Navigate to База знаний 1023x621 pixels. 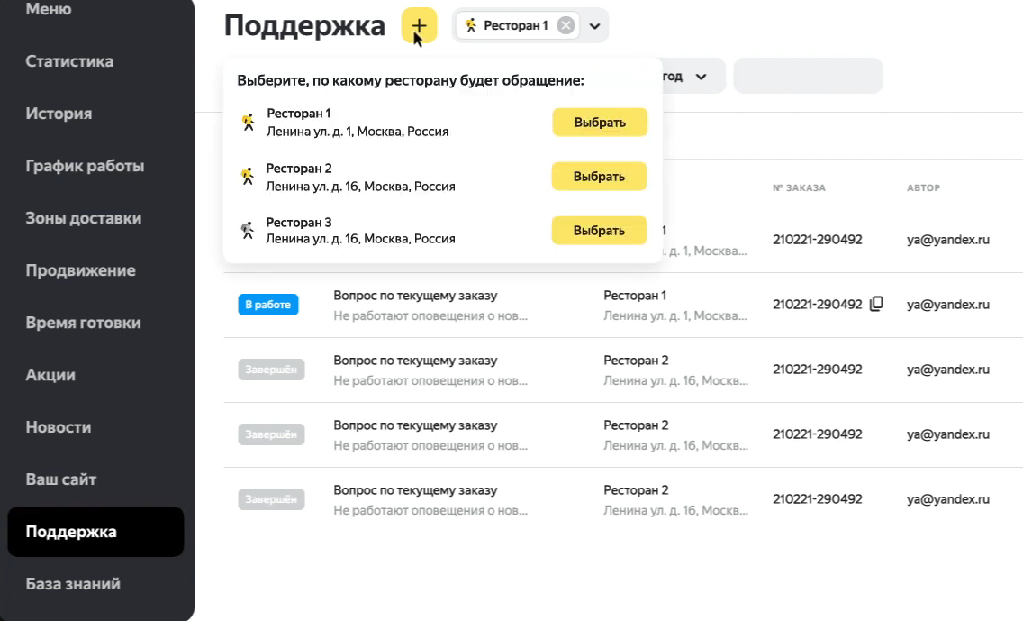click(x=73, y=584)
